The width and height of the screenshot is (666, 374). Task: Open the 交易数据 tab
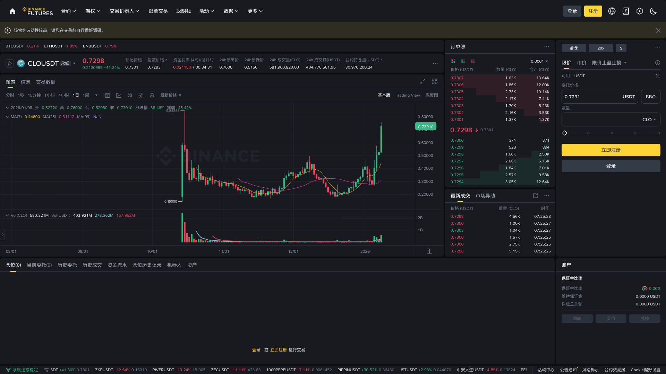pos(46,82)
